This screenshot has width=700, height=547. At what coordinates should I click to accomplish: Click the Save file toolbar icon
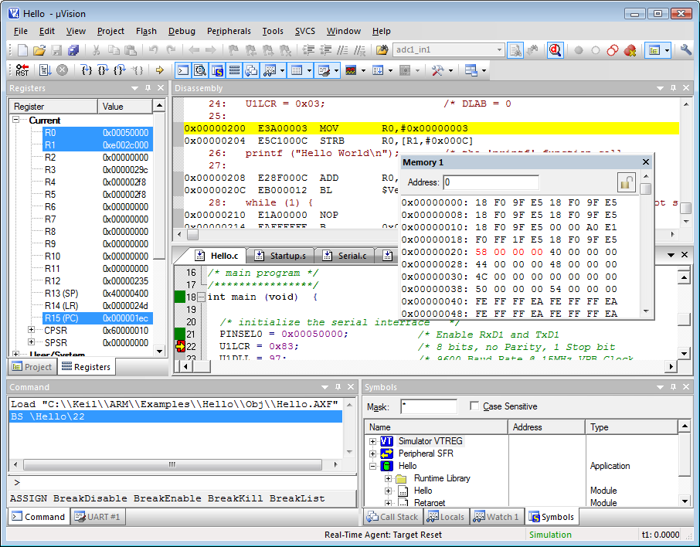tap(56, 50)
